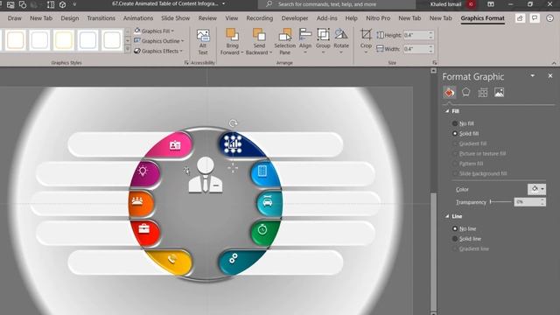This screenshot has height=315, width=560.
Task: Open Effects pentagon tab in Format Graphic
Action: click(x=465, y=92)
